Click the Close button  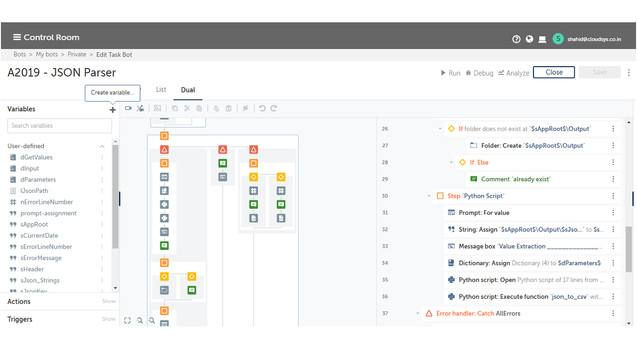point(554,73)
